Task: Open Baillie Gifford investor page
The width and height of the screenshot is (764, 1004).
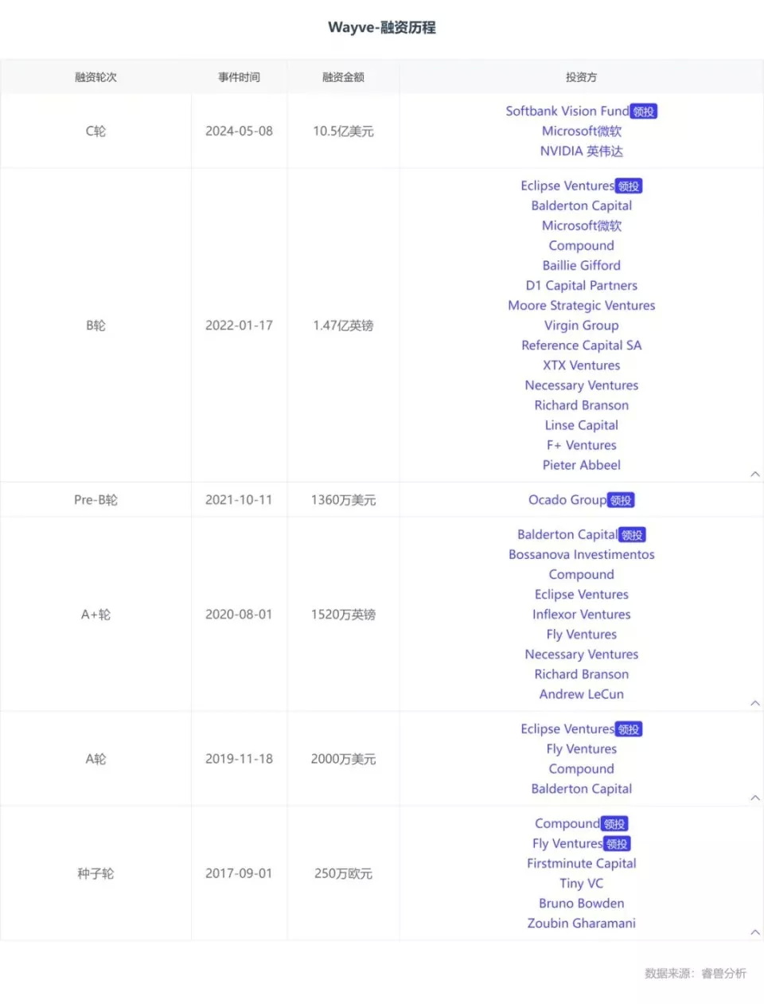Action: 582,266
